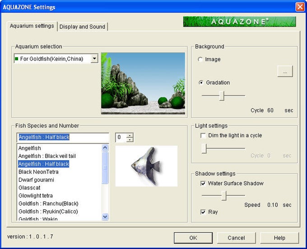Enable Dim the light in a cycle

203,135
